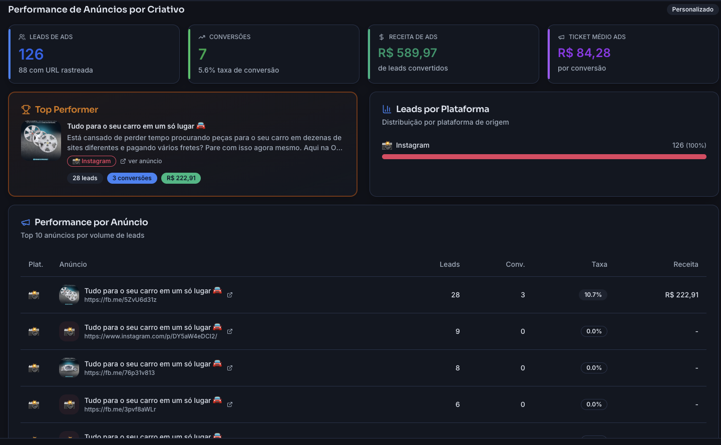Screen dimensions: 721x445
Task: Click the '126' leads total value
Action: (x=31, y=54)
